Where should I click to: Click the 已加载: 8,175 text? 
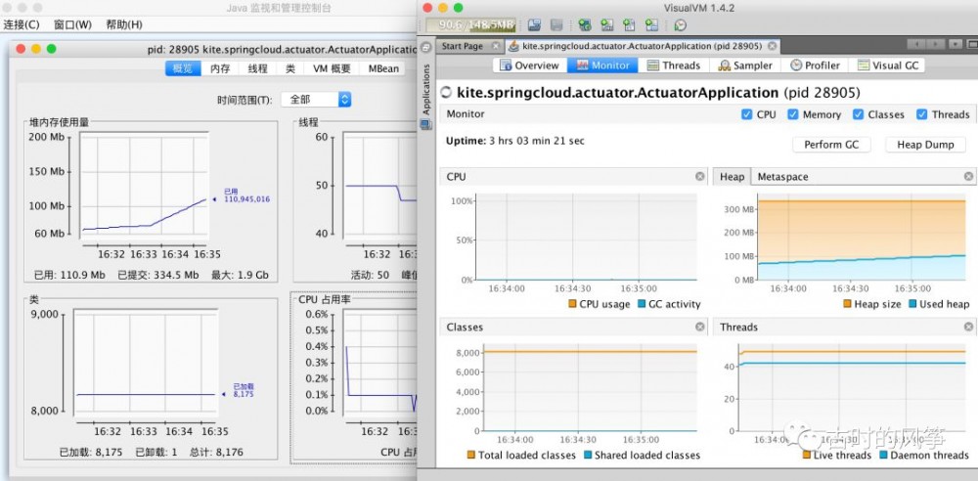point(91,452)
